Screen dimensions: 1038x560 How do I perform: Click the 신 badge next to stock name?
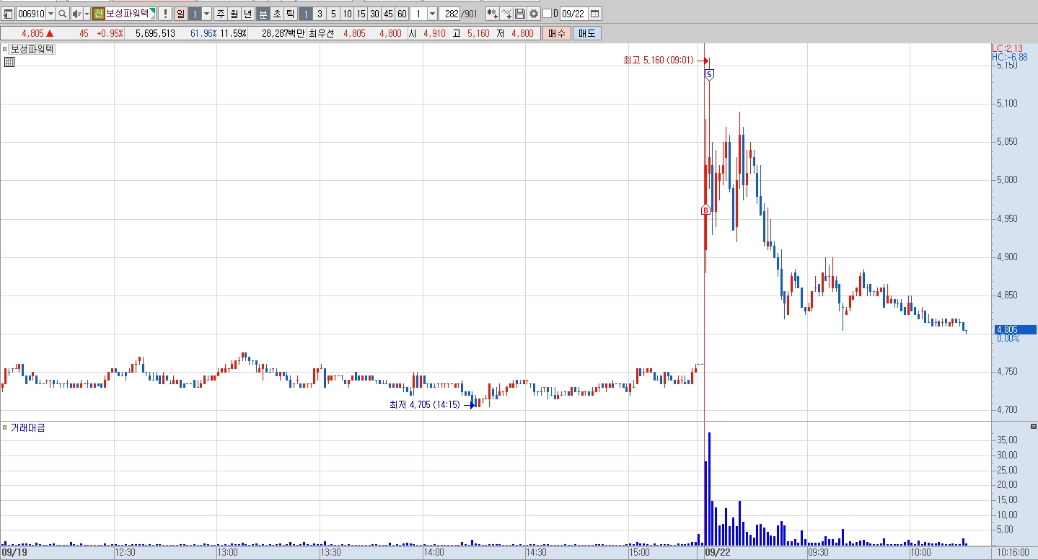pos(99,14)
